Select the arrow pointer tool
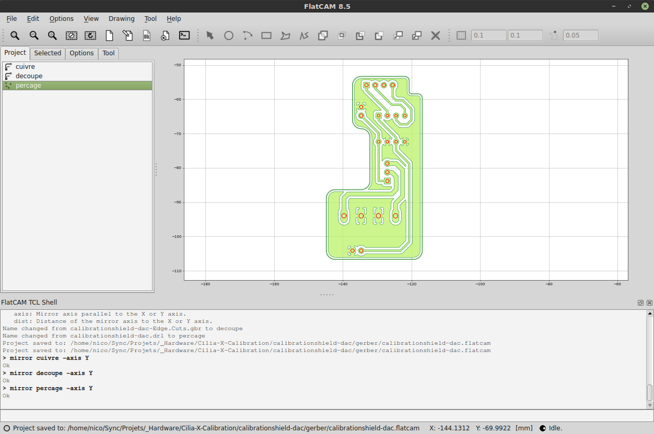 pos(210,35)
